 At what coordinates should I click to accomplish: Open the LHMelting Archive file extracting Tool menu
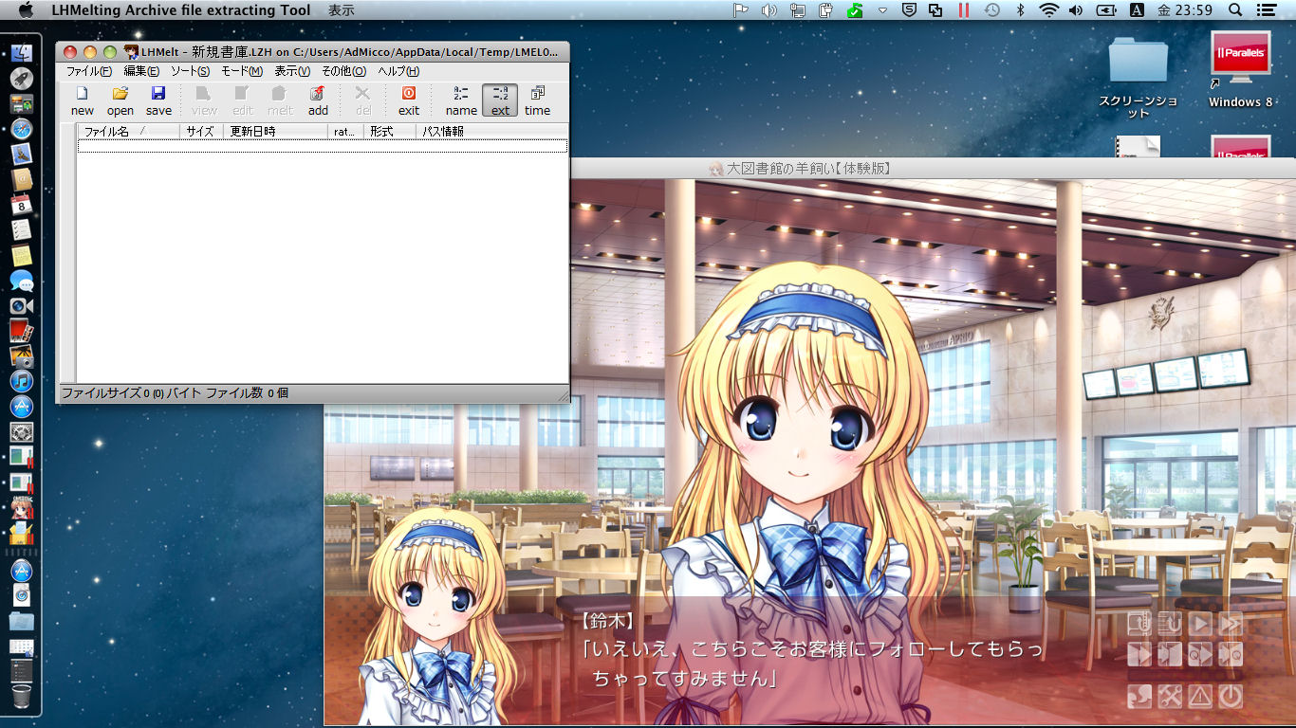(181, 10)
